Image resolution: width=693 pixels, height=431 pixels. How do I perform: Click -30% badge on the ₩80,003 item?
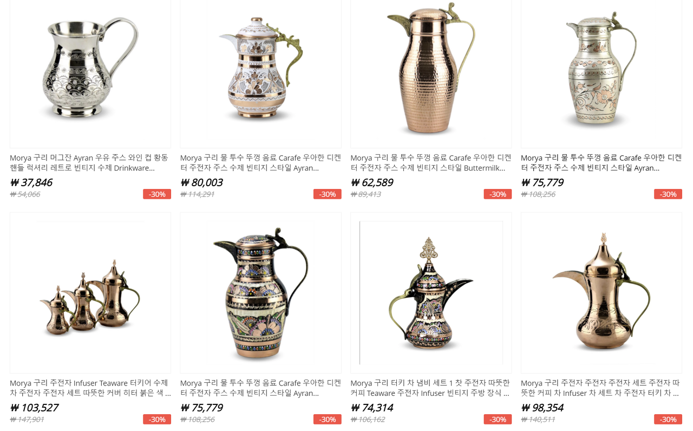pos(328,194)
